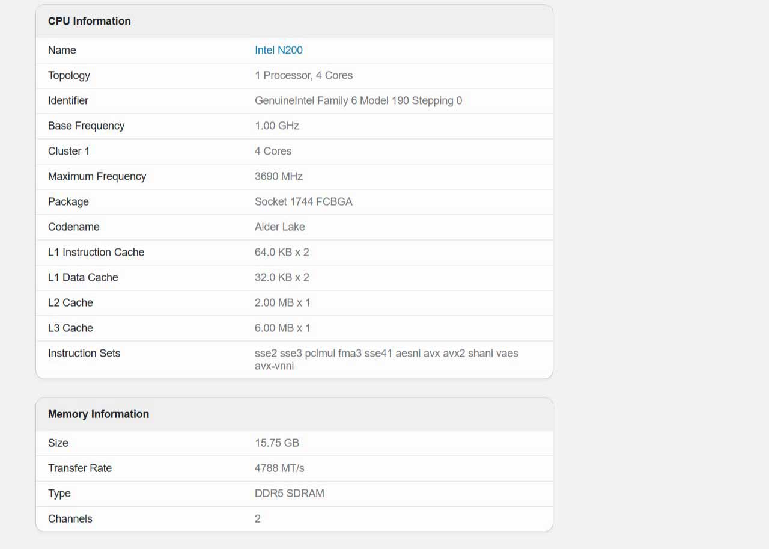Select the CPU Information heading
Image resolution: width=769 pixels, height=549 pixels.
click(90, 21)
